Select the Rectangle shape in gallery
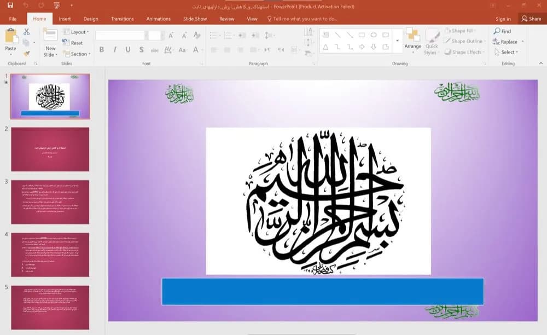 pos(362,35)
